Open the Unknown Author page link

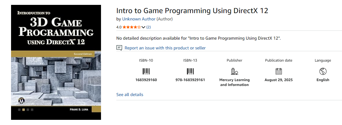pyautogui.click(x=139, y=19)
